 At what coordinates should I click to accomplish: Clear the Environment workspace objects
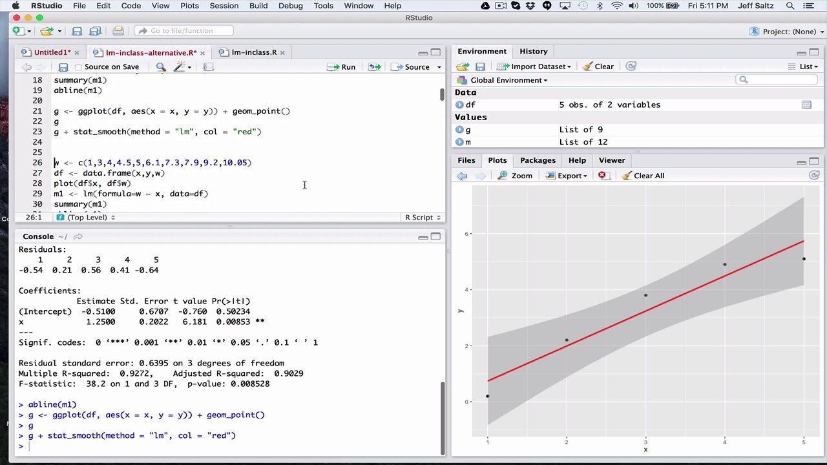click(x=598, y=67)
